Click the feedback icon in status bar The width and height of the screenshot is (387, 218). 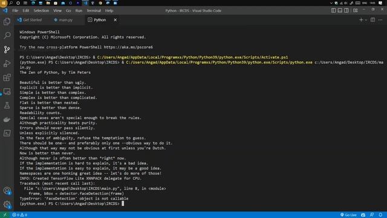click(x=372, y=215)
